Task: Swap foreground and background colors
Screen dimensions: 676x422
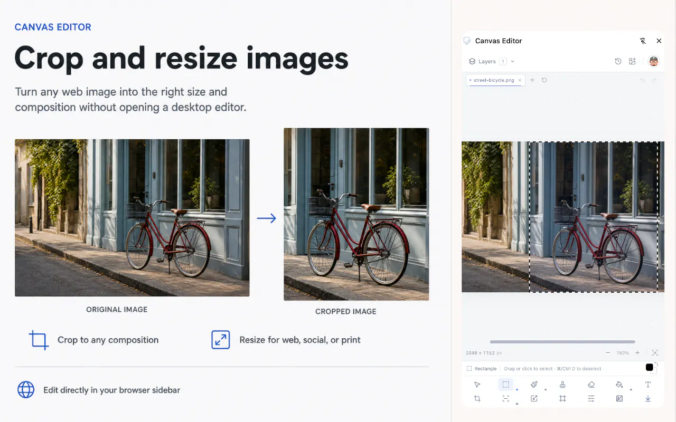Action: [656, 363]
